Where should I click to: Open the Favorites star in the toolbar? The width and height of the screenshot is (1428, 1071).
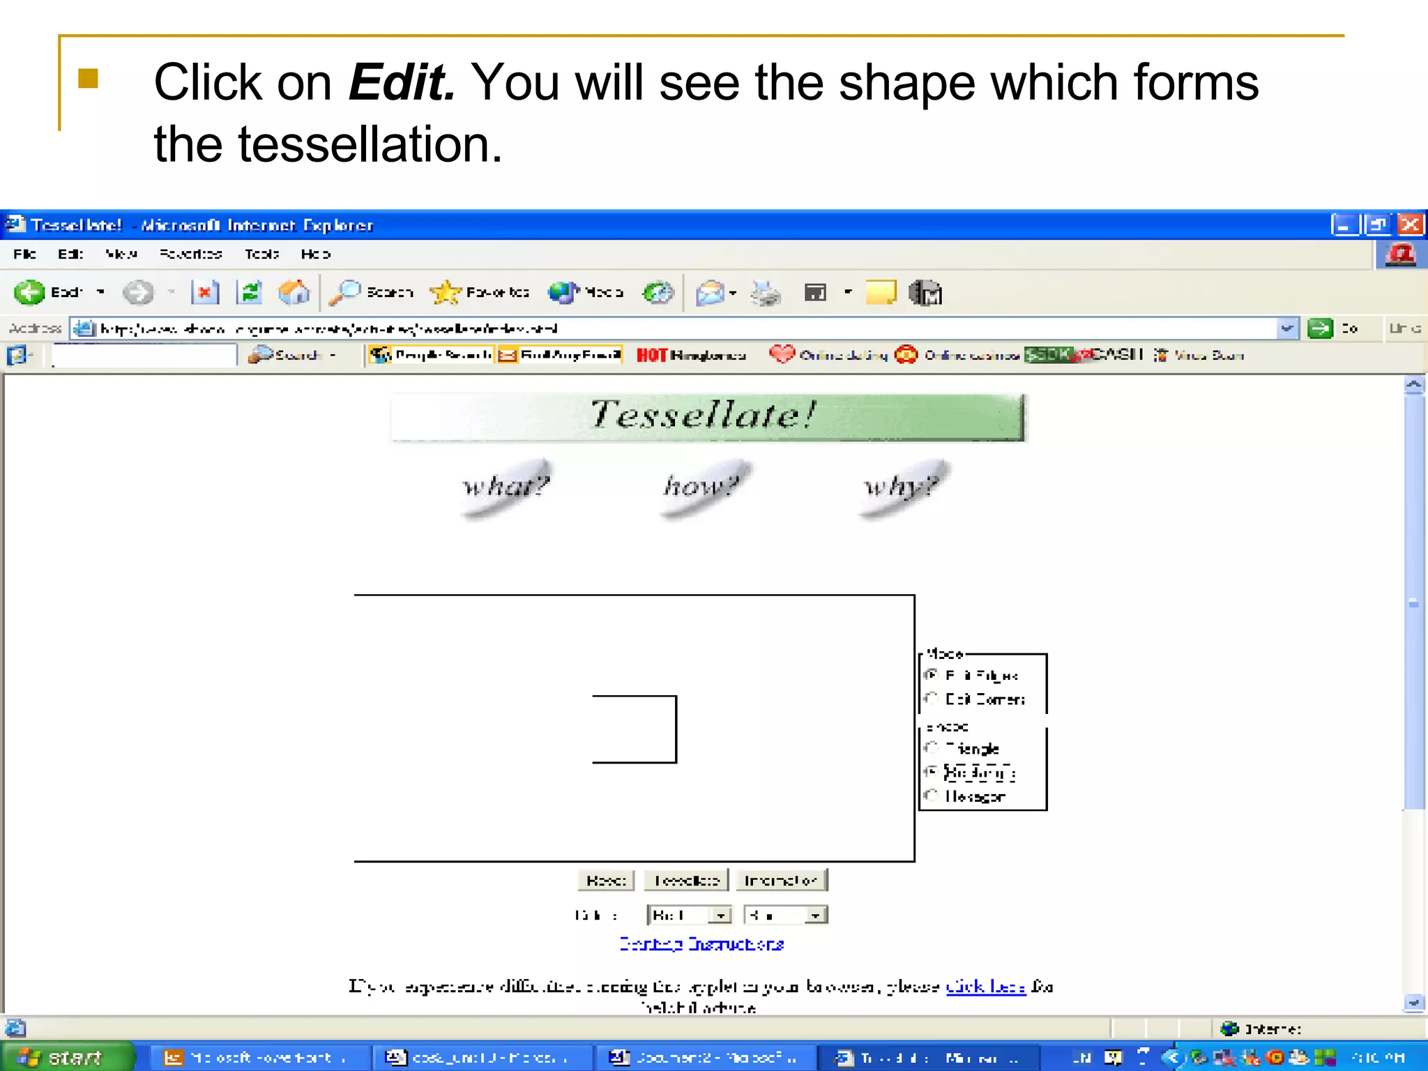445,293
